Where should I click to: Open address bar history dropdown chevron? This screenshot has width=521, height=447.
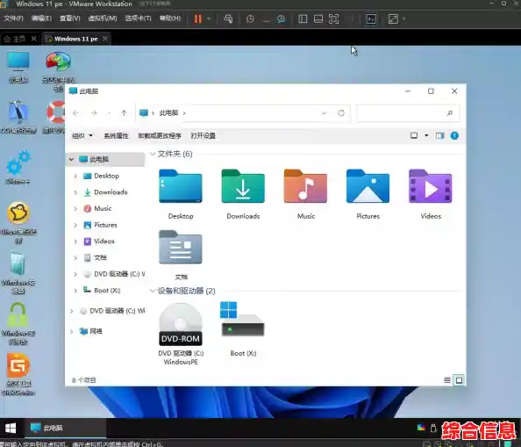pyautogui.click(x=324, y=113)
